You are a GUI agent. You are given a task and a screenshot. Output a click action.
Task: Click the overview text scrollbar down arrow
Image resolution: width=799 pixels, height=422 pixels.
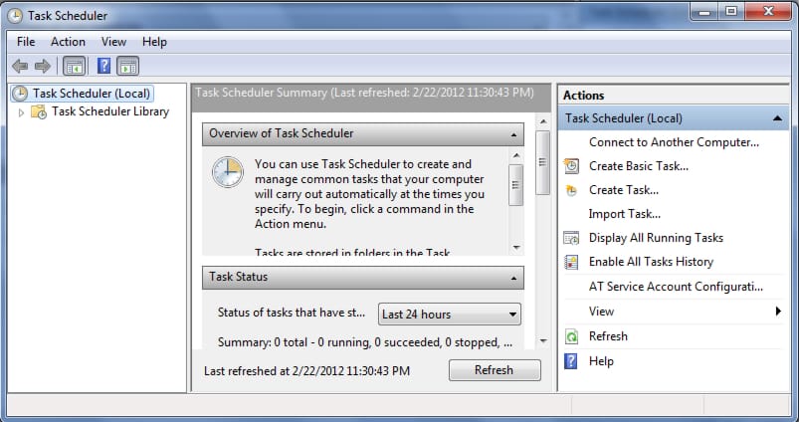point(515,247)
